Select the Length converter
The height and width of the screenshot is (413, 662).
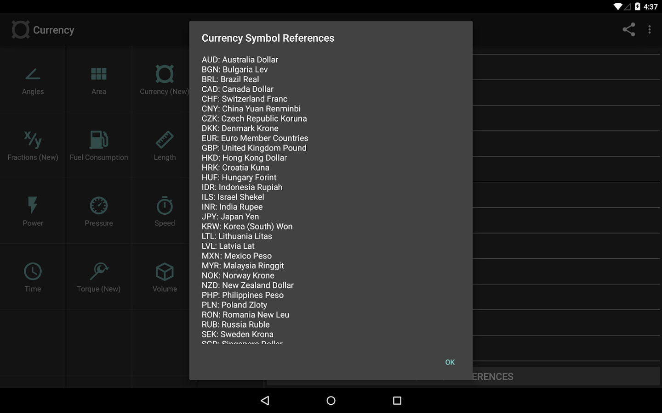[x=165, y=145]
